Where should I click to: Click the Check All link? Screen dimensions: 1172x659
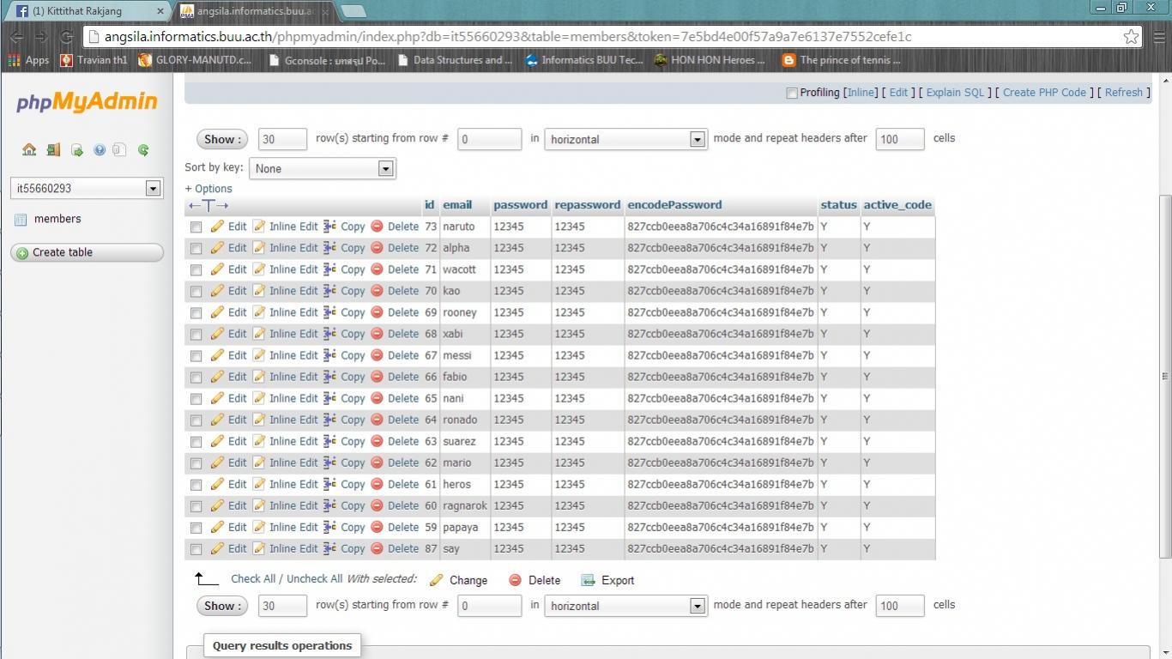253,579
